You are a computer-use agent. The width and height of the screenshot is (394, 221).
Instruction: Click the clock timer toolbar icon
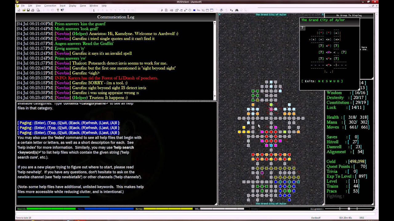click(190, 10)
